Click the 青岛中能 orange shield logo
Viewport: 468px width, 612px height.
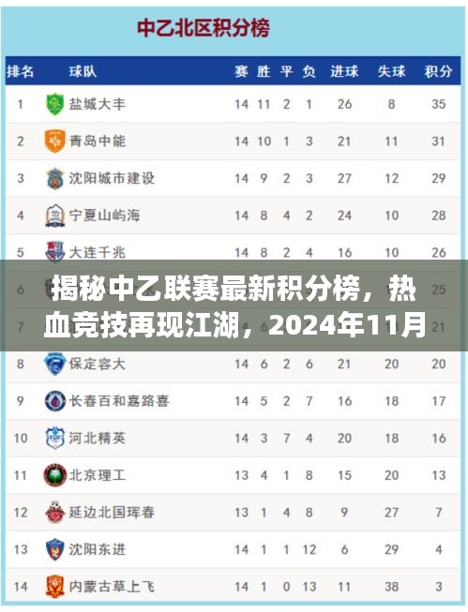click(54, 141)
